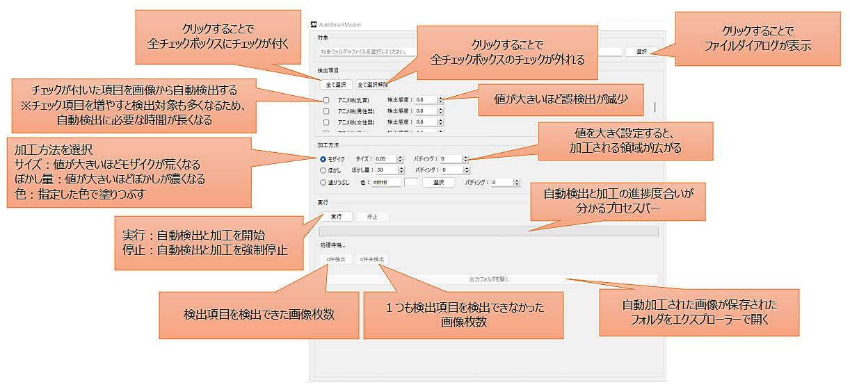Click the detection item list scrollbar
The image size is (850, 387).
tap(655, 106)
